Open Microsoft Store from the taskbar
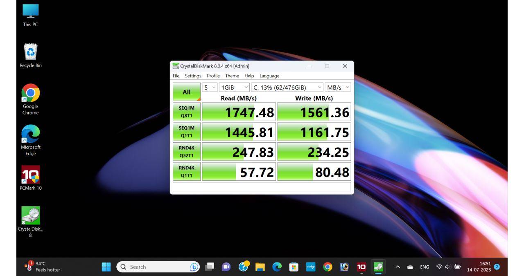Screen dimensions: 524x276 point(294,267)
